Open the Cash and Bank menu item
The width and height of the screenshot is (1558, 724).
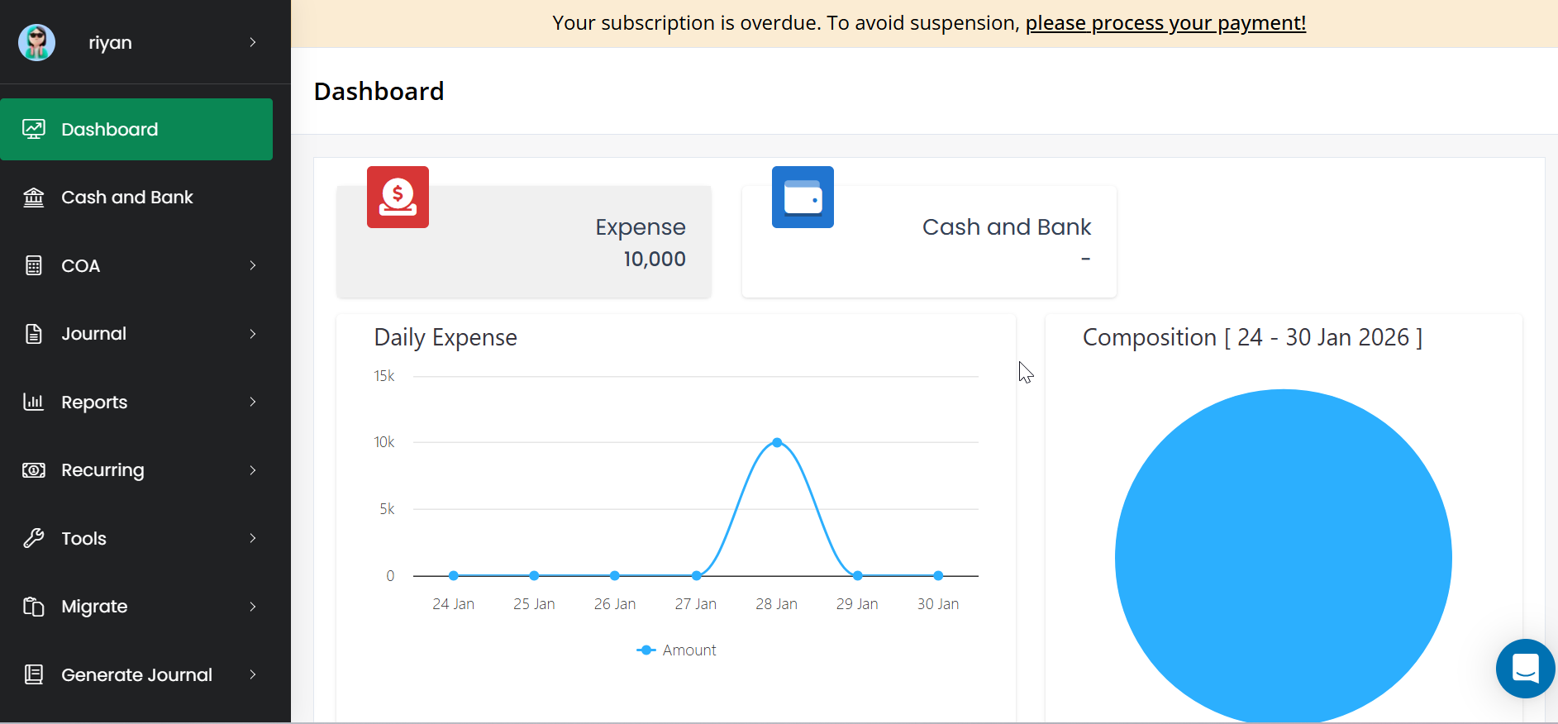click(126, 198)
